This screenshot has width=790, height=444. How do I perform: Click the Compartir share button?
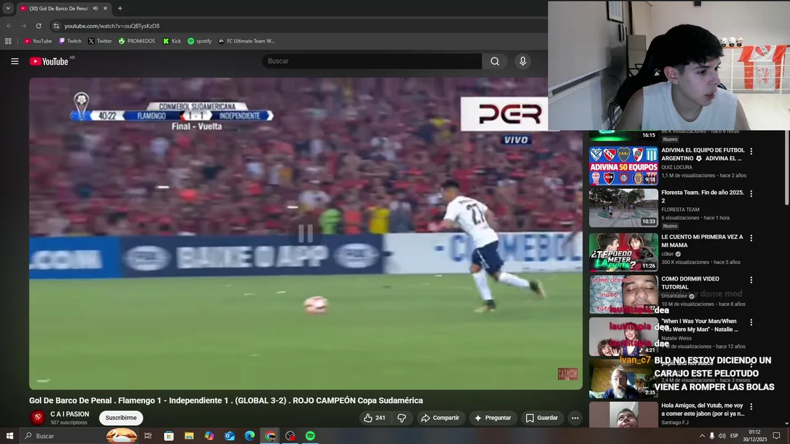click(440, 418)
